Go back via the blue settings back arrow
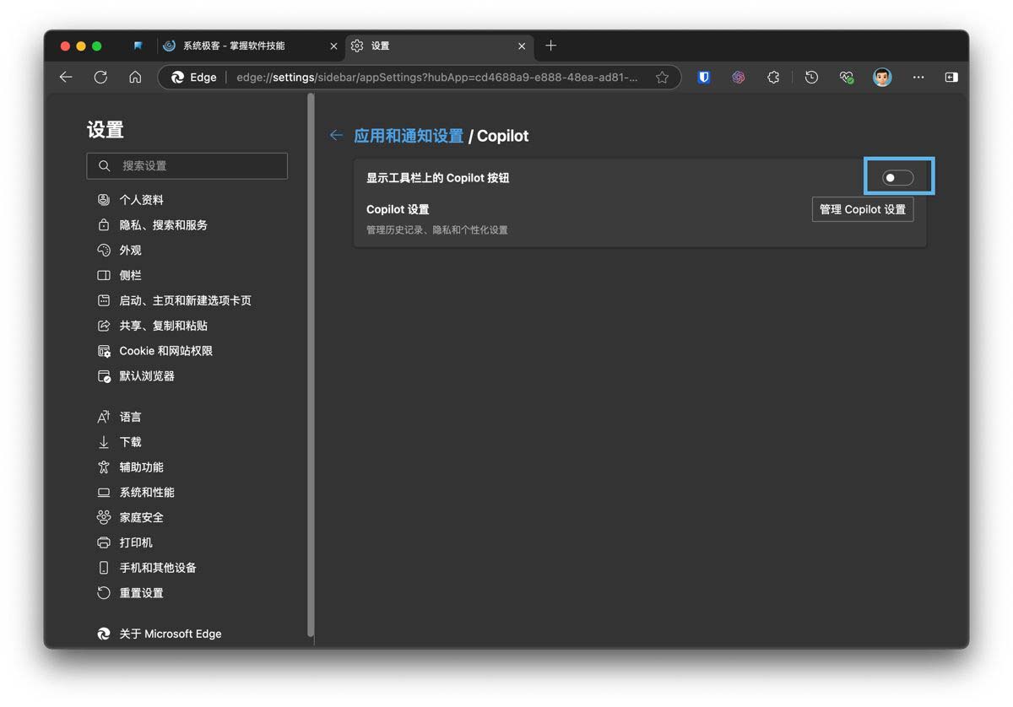This screenshot has width=1013, height=707. 336,135
